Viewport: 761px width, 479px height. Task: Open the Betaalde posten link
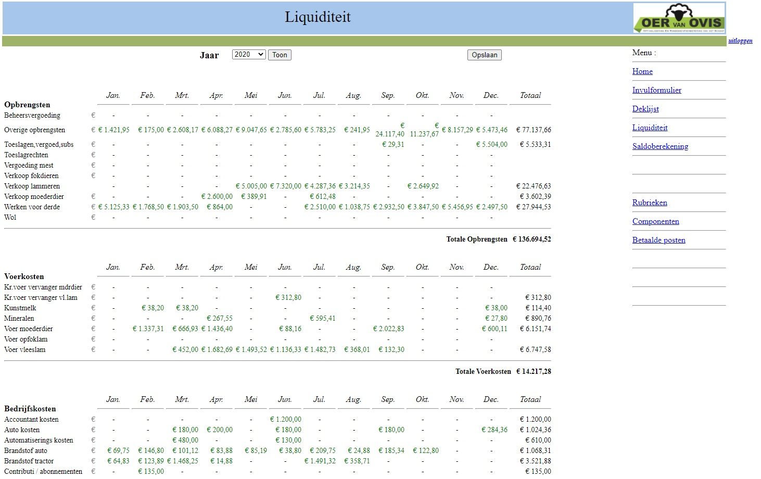click(658, 240)
